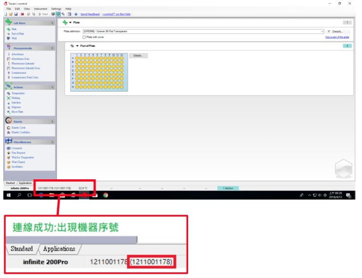362x278 pixels.
Task: Switch to the Applications tab
Action: pos(25,183)
